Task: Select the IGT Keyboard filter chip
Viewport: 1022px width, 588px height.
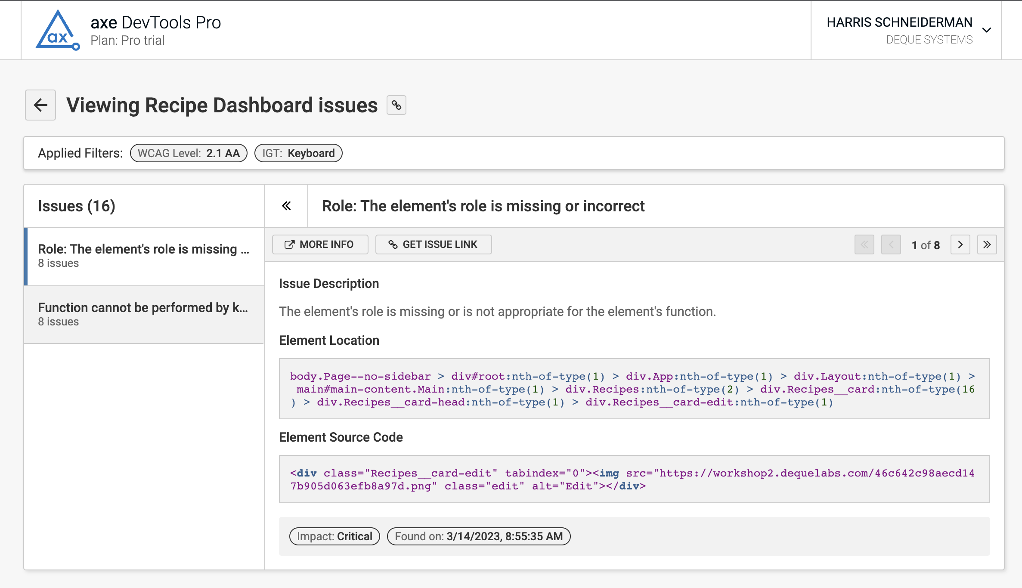Action: (298, 153)
